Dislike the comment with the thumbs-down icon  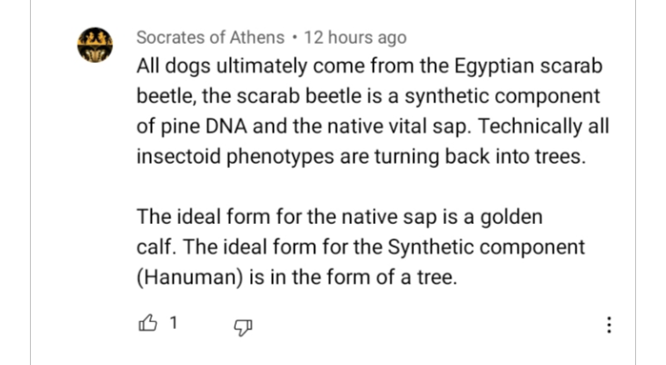[243, 327]
